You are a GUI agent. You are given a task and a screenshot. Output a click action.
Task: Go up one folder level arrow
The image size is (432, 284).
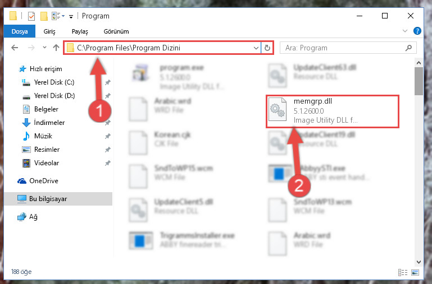tap(56, 48)
